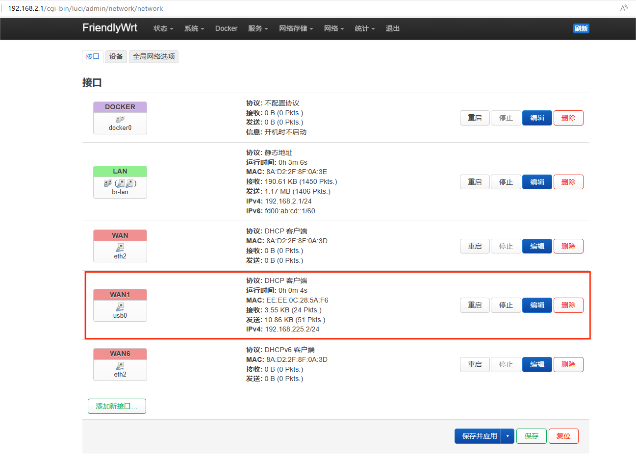Edit the LAN interface
Image resolution: width=636 pixels, height=457 pixels.
click(537, 182)
